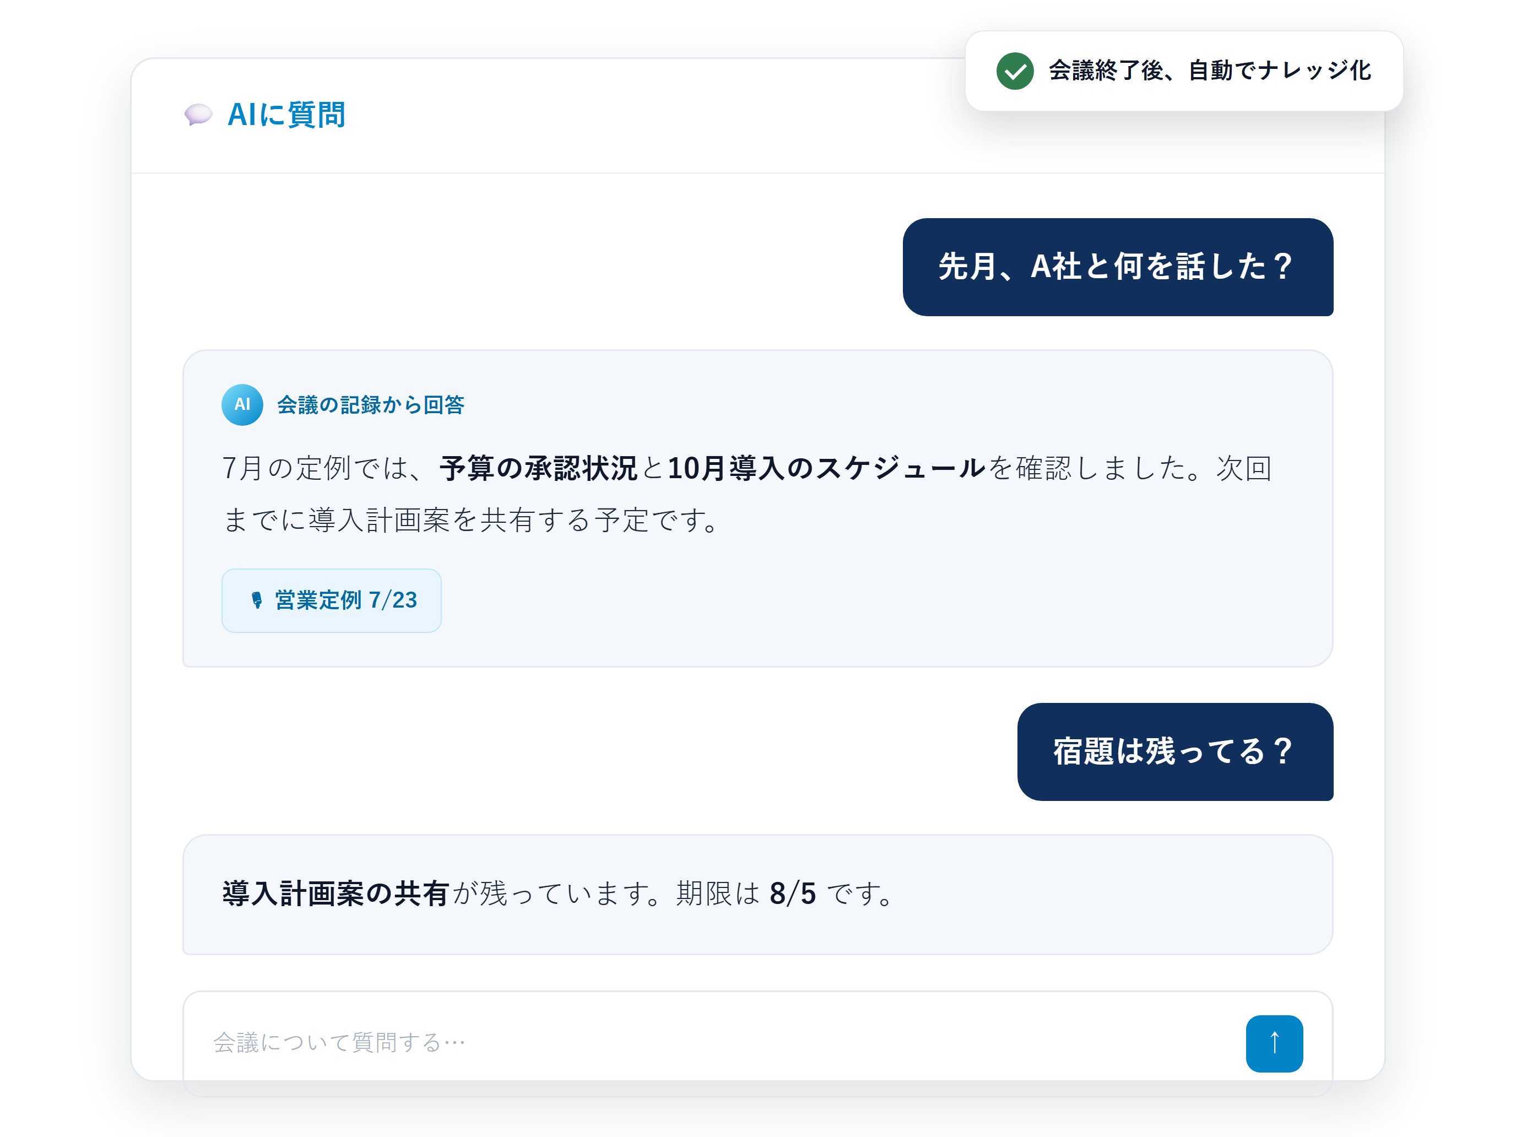Select the 宿題は残ってる？ message bubble
Image resolution: width=1516 pixels, height=1137 pixels.
[1174, 751]
